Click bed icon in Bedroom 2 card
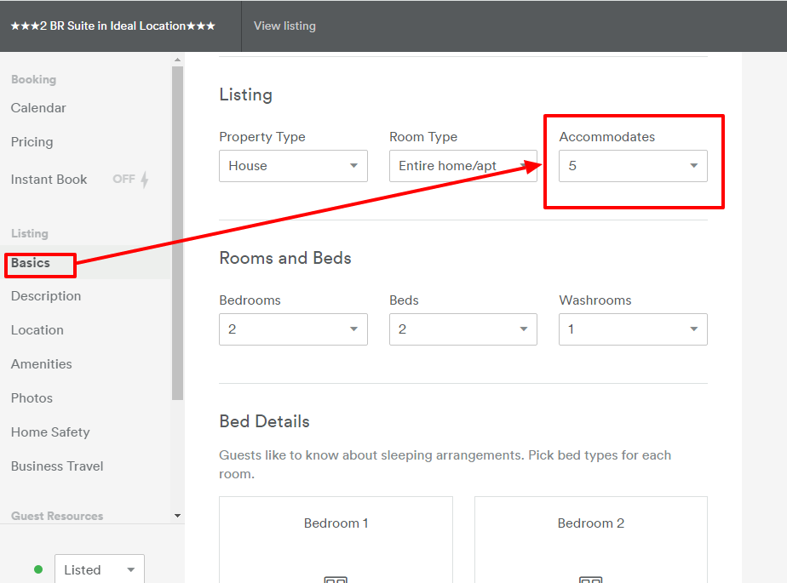This screenshot has height=583, width=787. 590,579
